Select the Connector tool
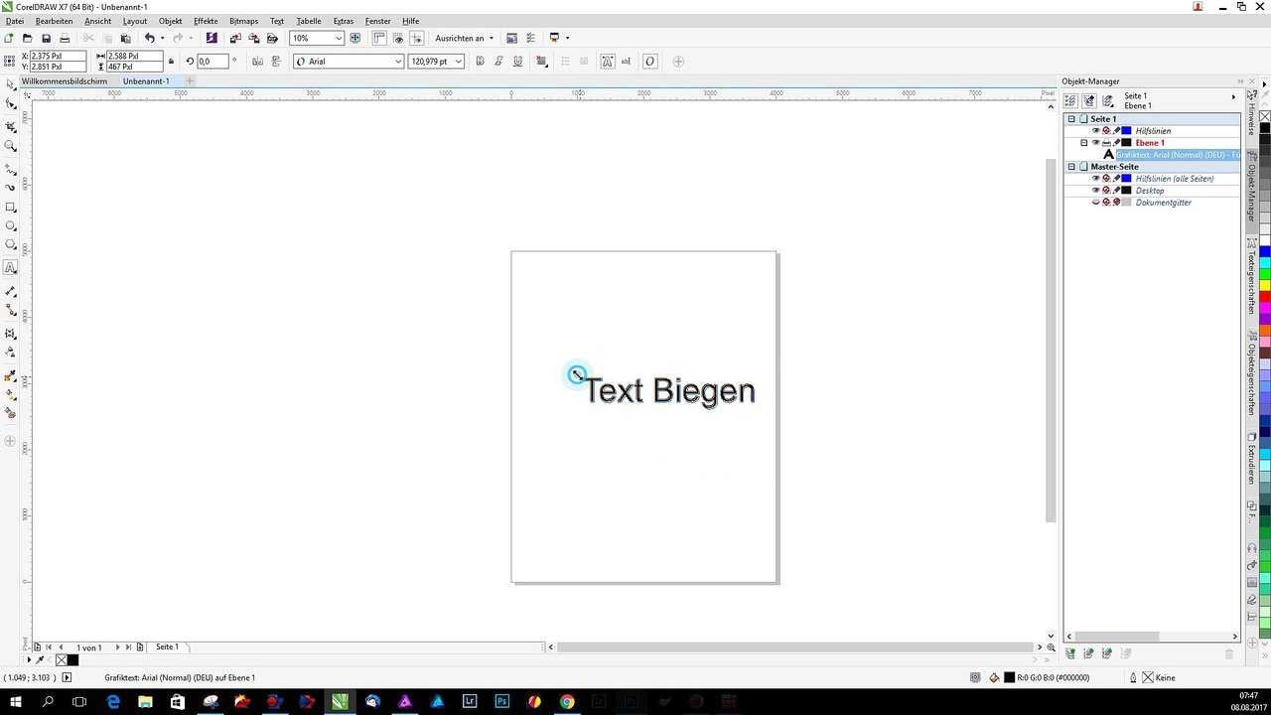 pos(10,311)
